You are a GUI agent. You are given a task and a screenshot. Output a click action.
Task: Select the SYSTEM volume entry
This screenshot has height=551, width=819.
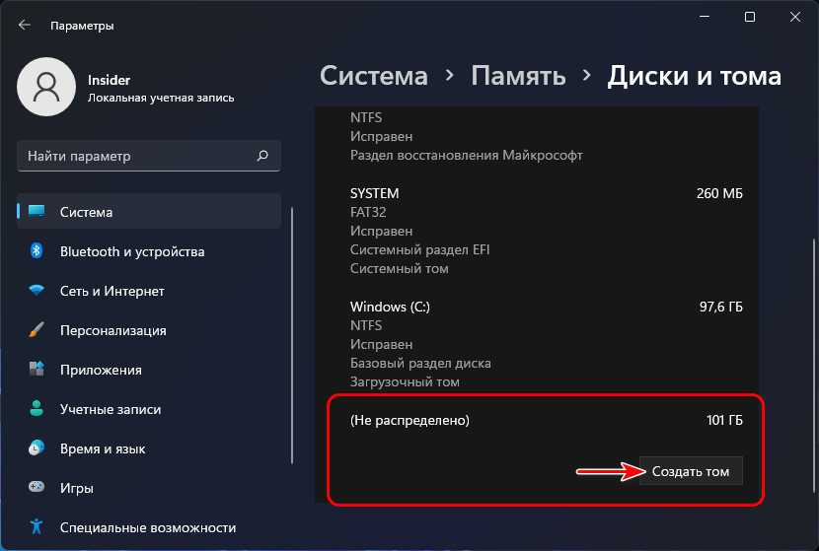coord(546,231)
